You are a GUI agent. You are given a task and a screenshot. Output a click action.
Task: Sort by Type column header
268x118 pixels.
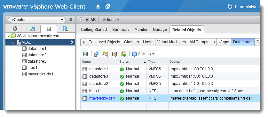[x=158, y=62]
